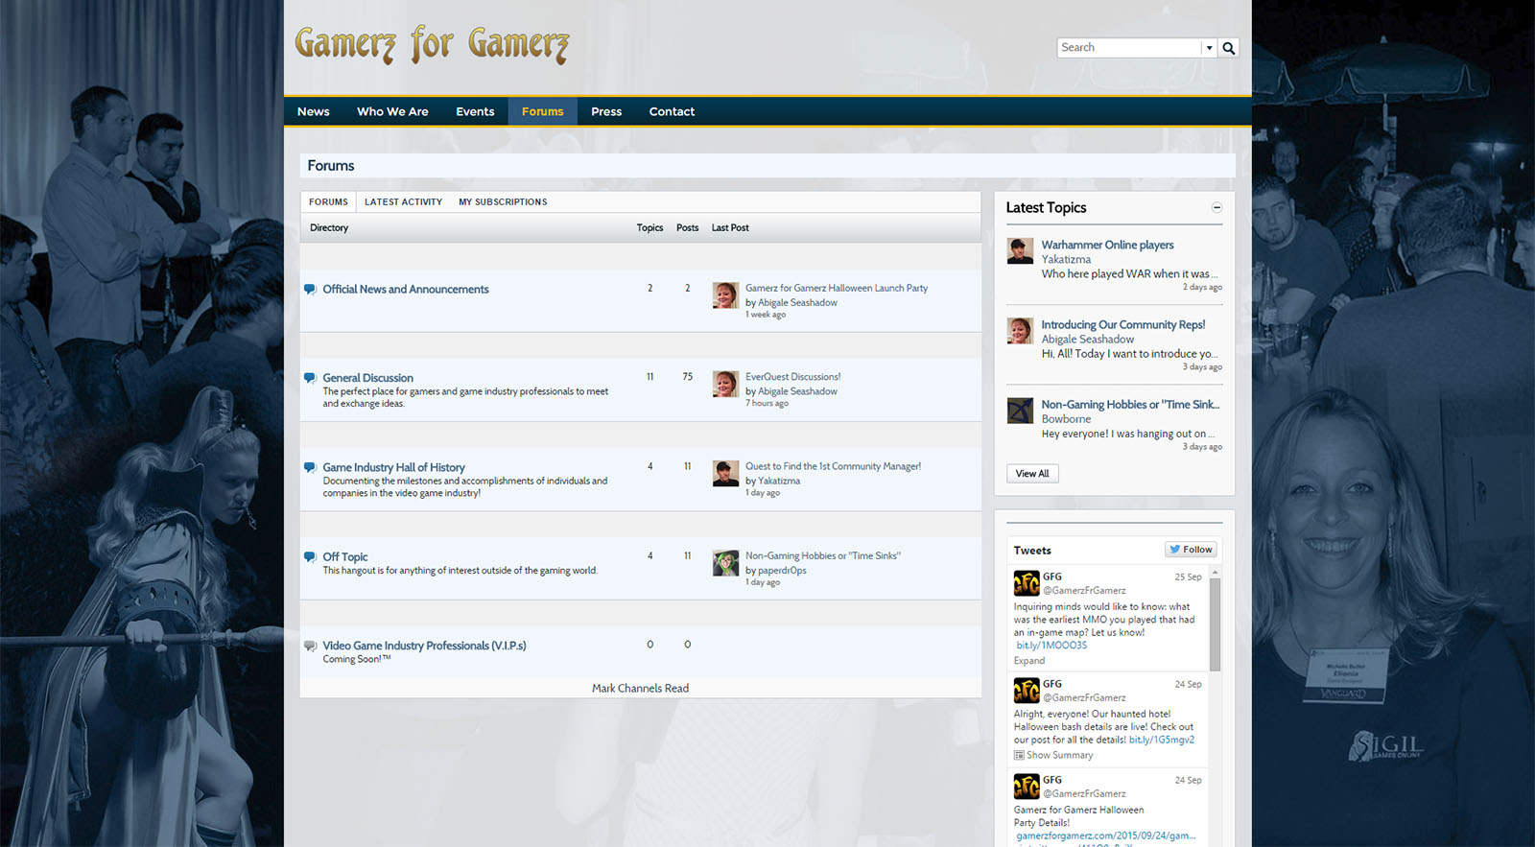Open the Off Topic forum
The image size is (1535, 847).
[x=345, y=556]
